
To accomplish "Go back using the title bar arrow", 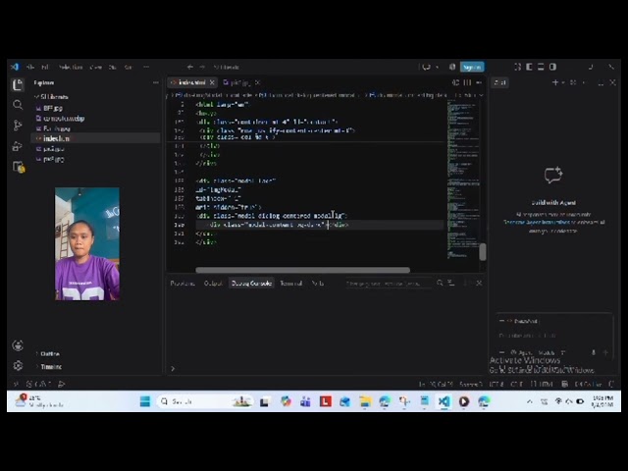I will pyautogui.click(x=189, y=67).
